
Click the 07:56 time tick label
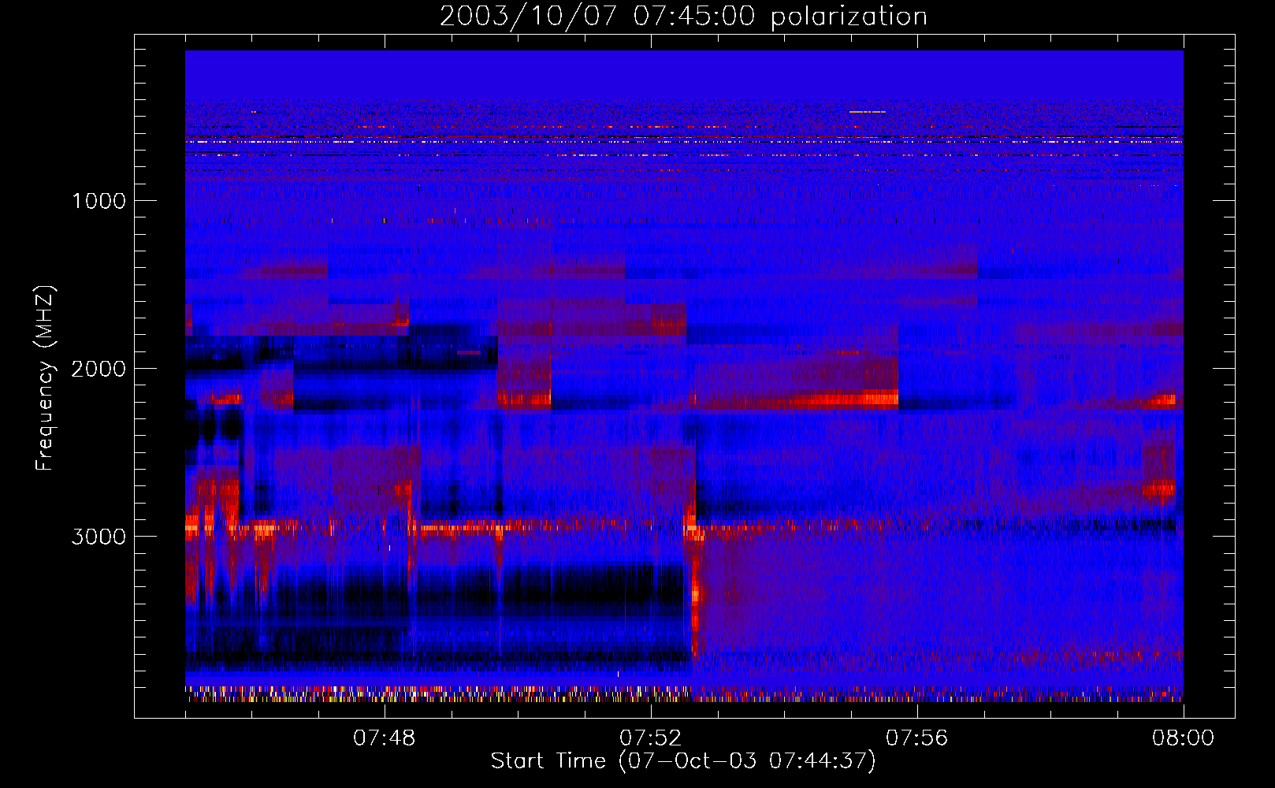coord(916,738)
